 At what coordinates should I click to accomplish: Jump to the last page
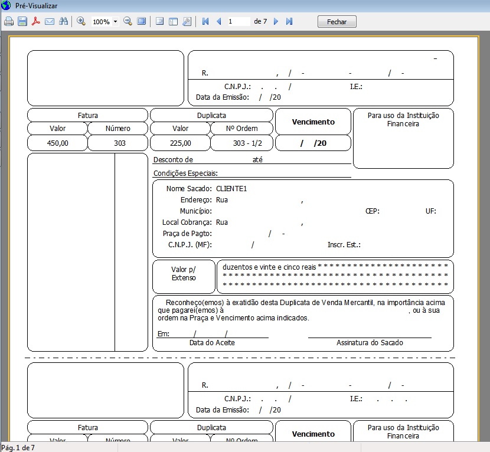289,21
